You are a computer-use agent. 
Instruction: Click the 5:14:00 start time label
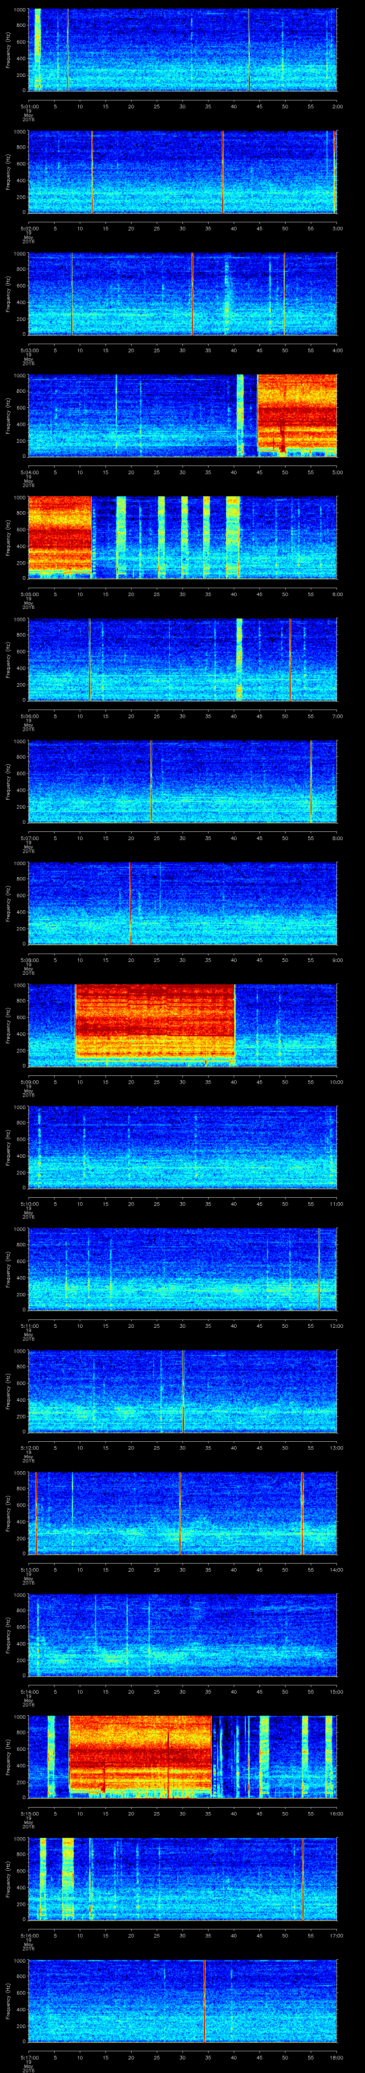pyautogui.click(x=29, y=1691)
